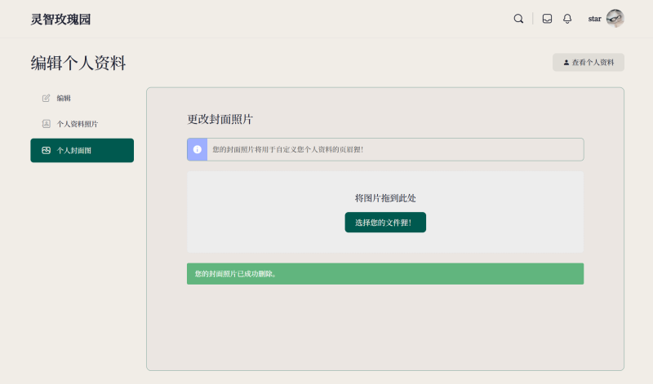The height and width of the screenshot is (384, 653).
Task: Open the star user avatar menu
Action: click(x=615, y=19)
